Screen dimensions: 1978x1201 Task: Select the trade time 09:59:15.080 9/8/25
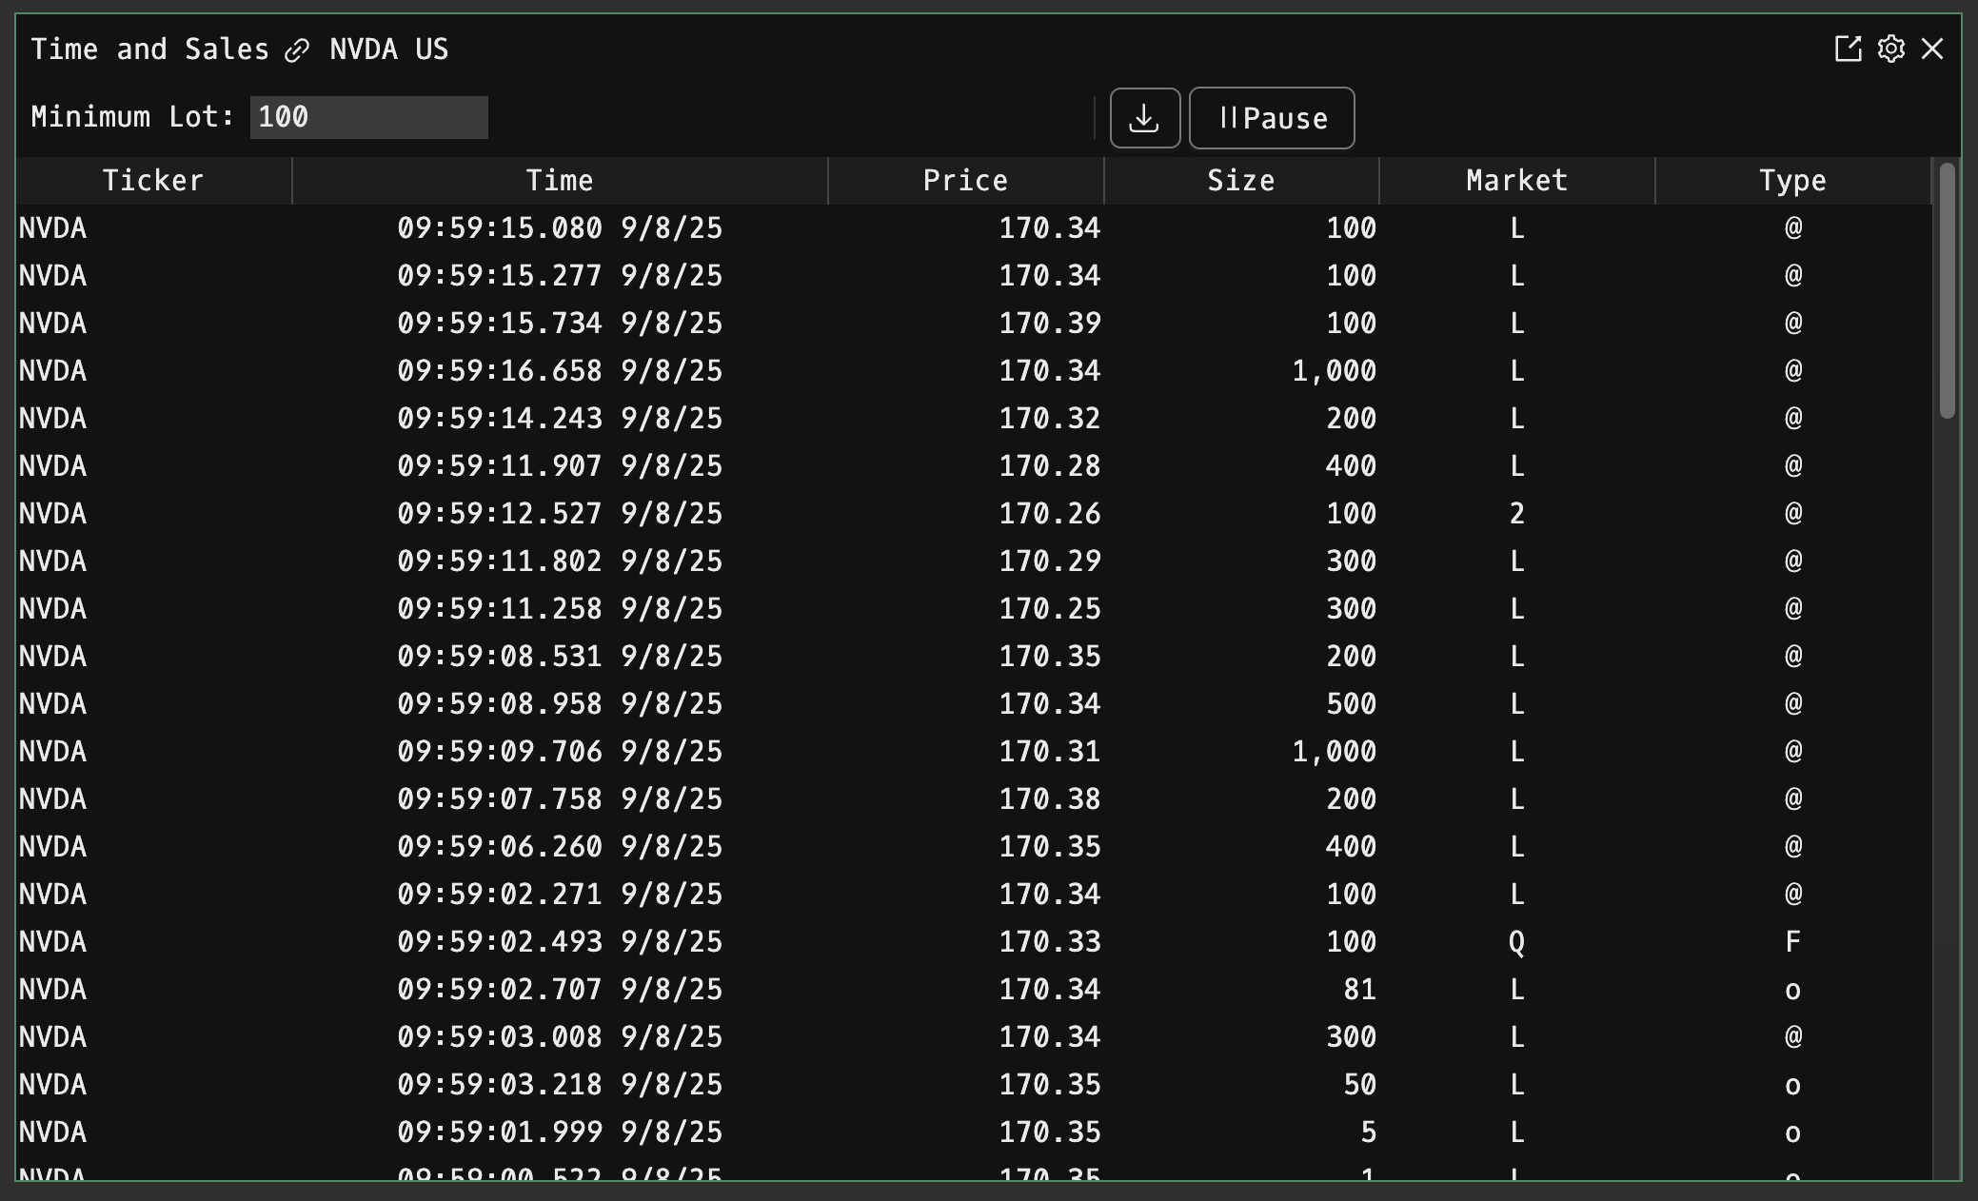point(560,228)
